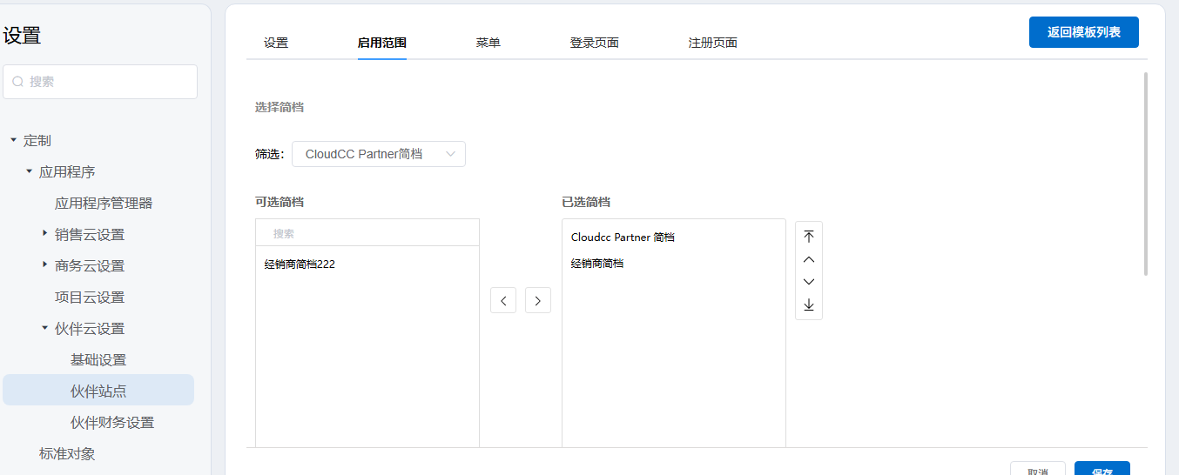The width and height of the screenshot is (1179, 475).
Task: Click the 可选简档 search input field
Action: click(x=367, y=233)
